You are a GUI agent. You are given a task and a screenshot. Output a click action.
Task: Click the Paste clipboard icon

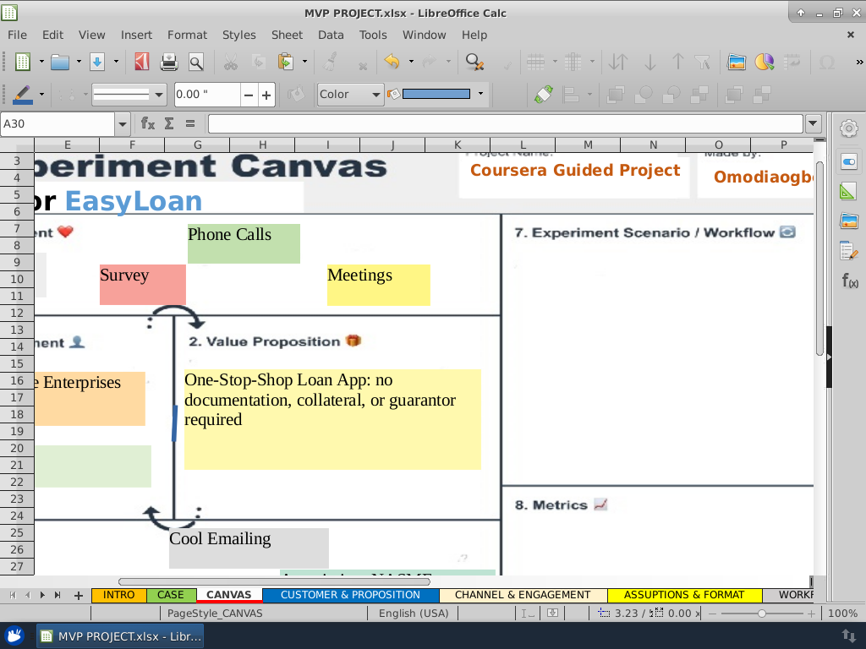point(285,62)
